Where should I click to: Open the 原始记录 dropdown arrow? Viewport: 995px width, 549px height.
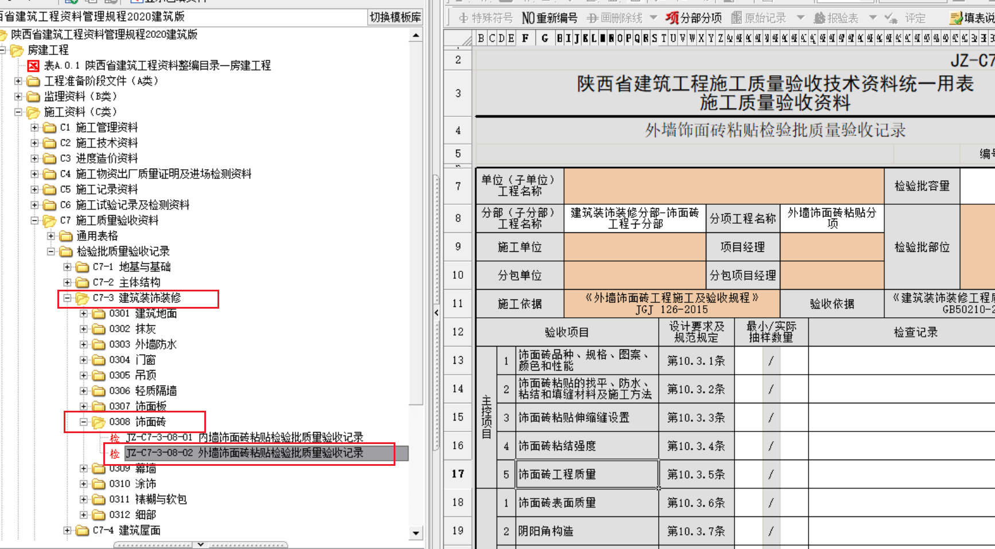coord(800,18)
